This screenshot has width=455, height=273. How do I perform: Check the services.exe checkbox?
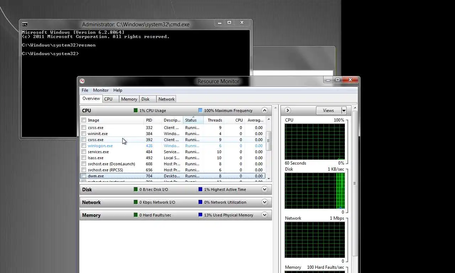[x=84, y=152]
